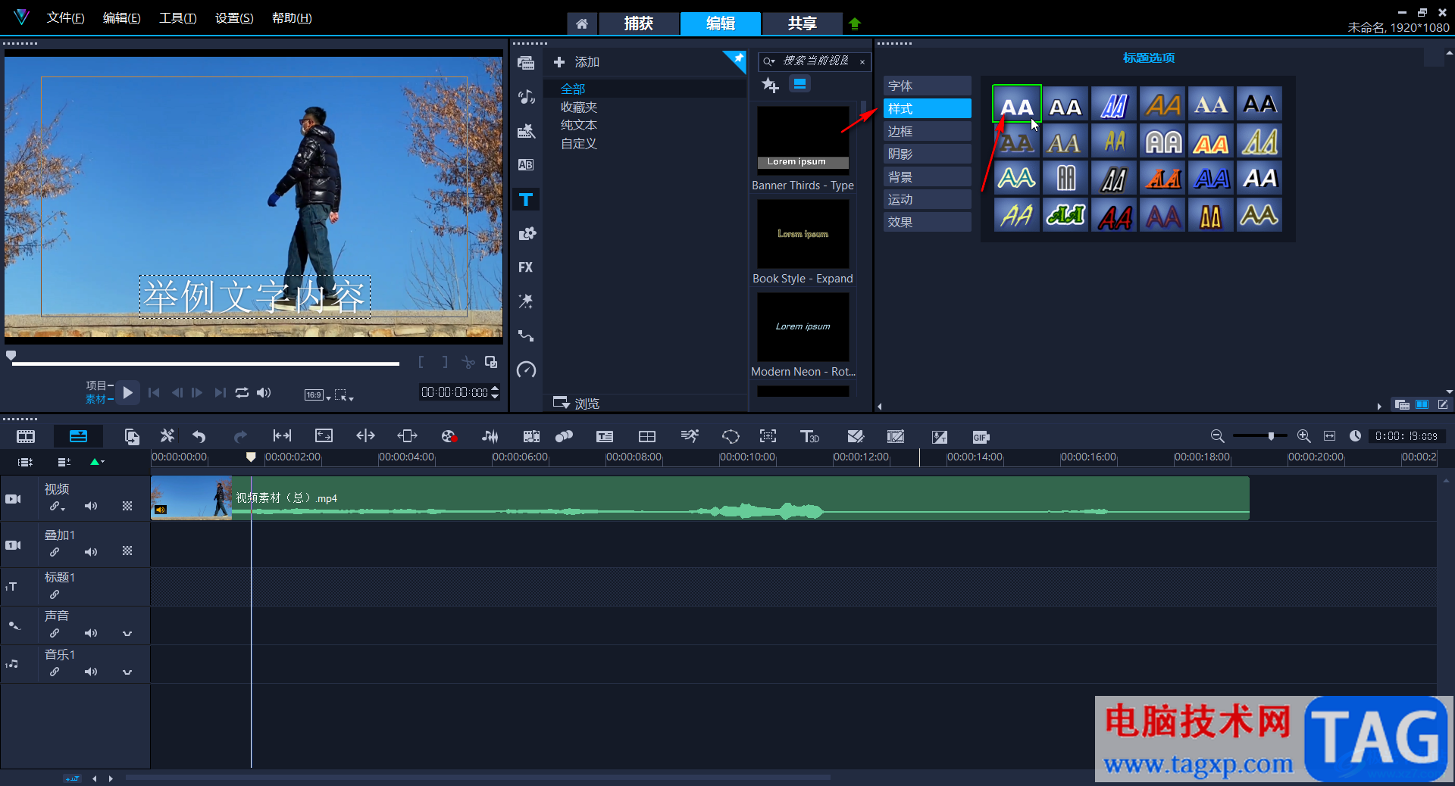Image resolution: width=1455 pixels, height=786 pixels.
Task: Select the 阴影 options tab
Action: (x=928, y=154)
